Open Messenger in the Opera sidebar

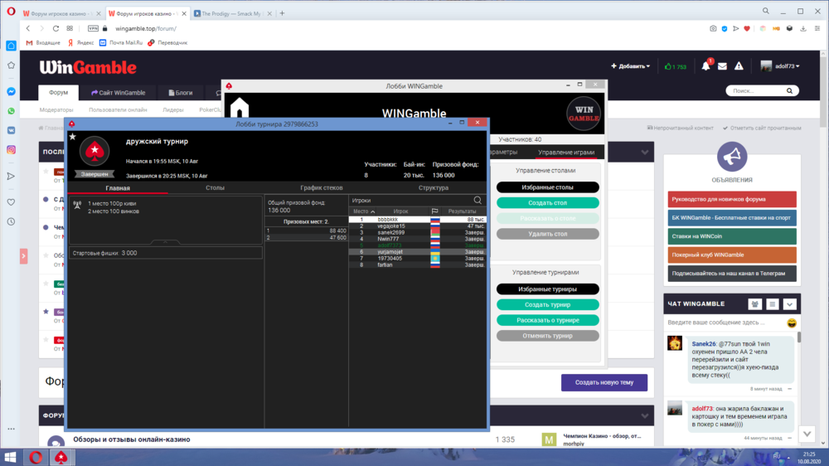click(12, 92)
